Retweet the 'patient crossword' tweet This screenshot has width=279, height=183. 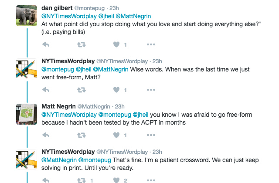(81, 180)
